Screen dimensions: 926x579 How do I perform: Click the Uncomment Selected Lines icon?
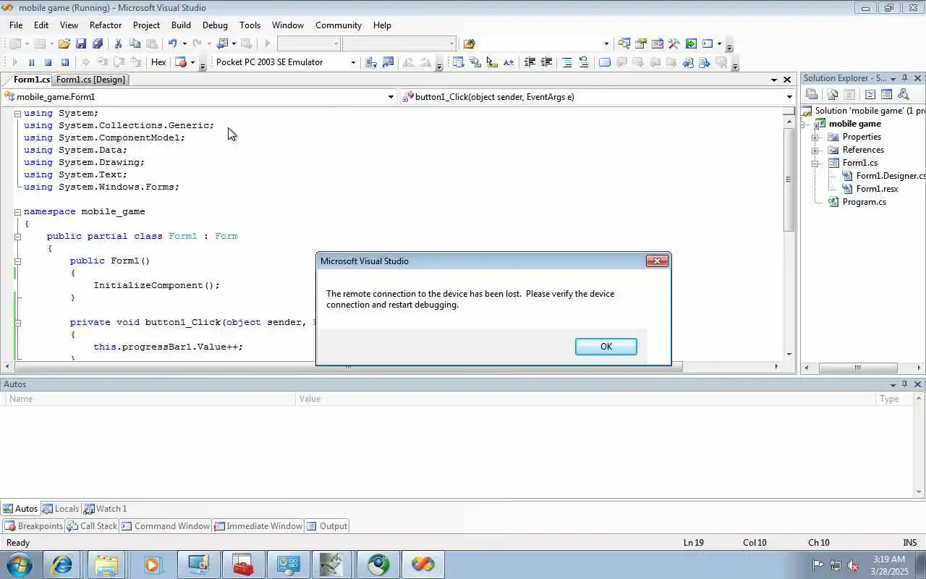tap(584, 62)
